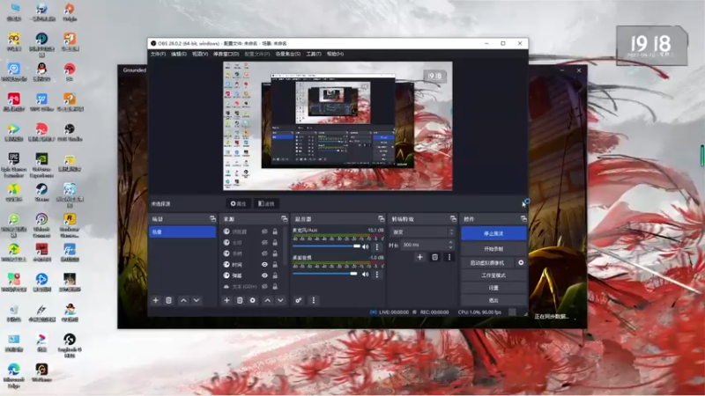Open the 帮助(H) Help menu
Screen dimensions: 705x396
point(335,54)
